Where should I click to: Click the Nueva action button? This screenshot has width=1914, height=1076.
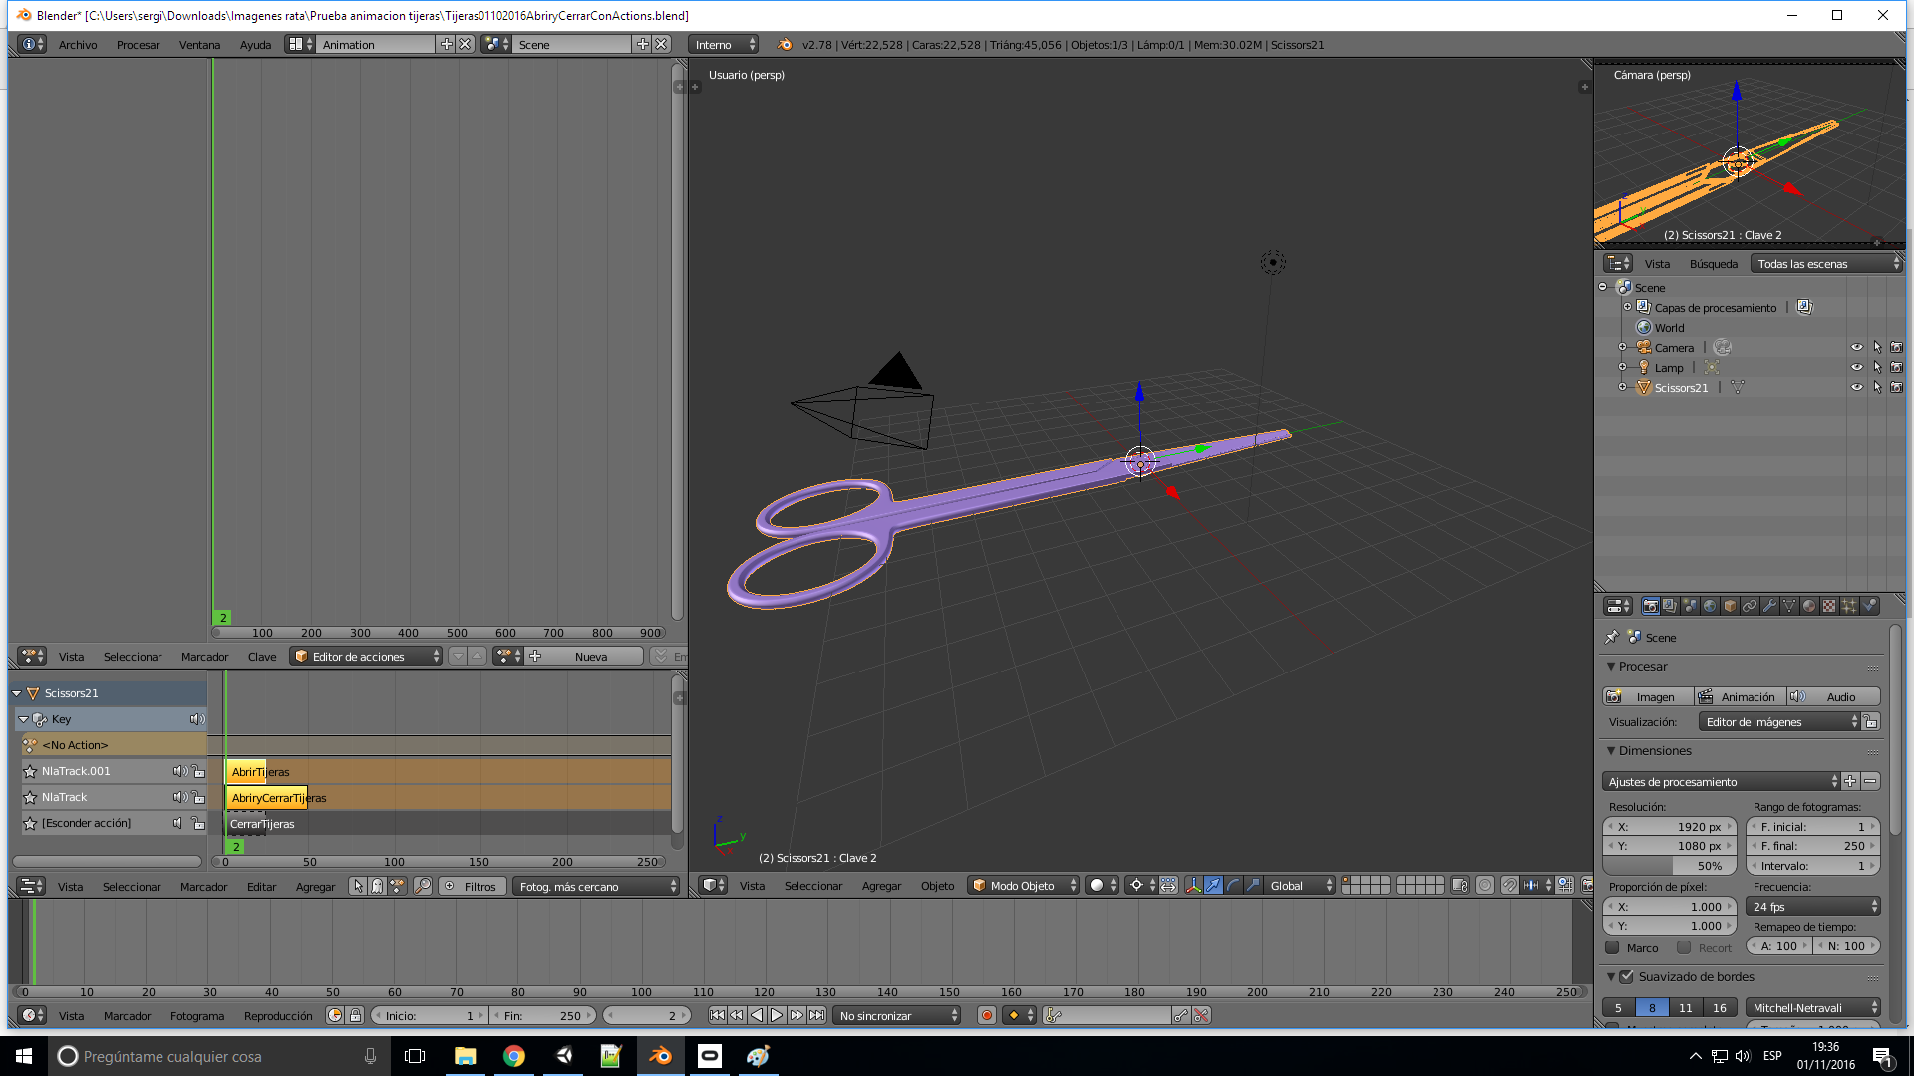pyautogui.click(x=590, y=657)
